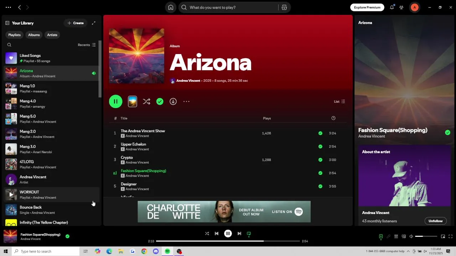Open the Arizona heading in the Now Playing panel

point(365,23)
